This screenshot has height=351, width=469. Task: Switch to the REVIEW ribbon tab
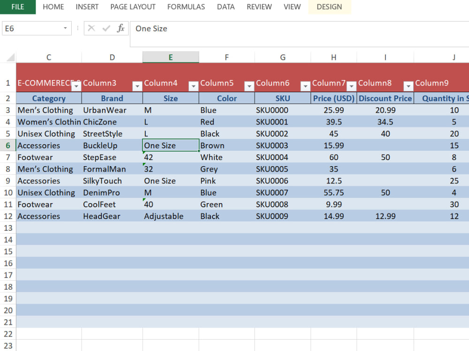259,7
